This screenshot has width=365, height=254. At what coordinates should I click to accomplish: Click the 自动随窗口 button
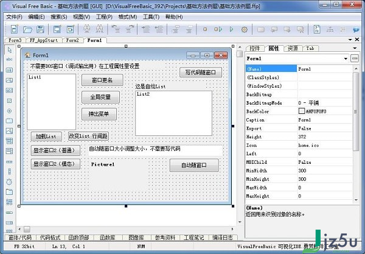click(x=194, y=165)
